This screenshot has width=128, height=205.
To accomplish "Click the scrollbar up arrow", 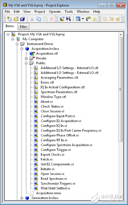I will click(x=121, y=35).
